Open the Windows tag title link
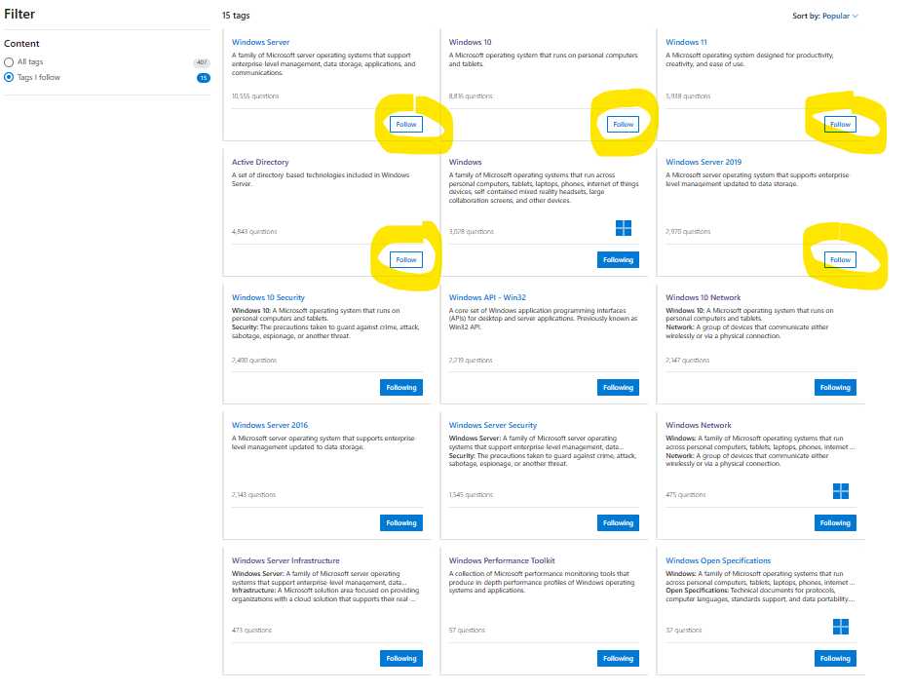Image resolution: width=913 pixels, height=691 pixels. 465,162
